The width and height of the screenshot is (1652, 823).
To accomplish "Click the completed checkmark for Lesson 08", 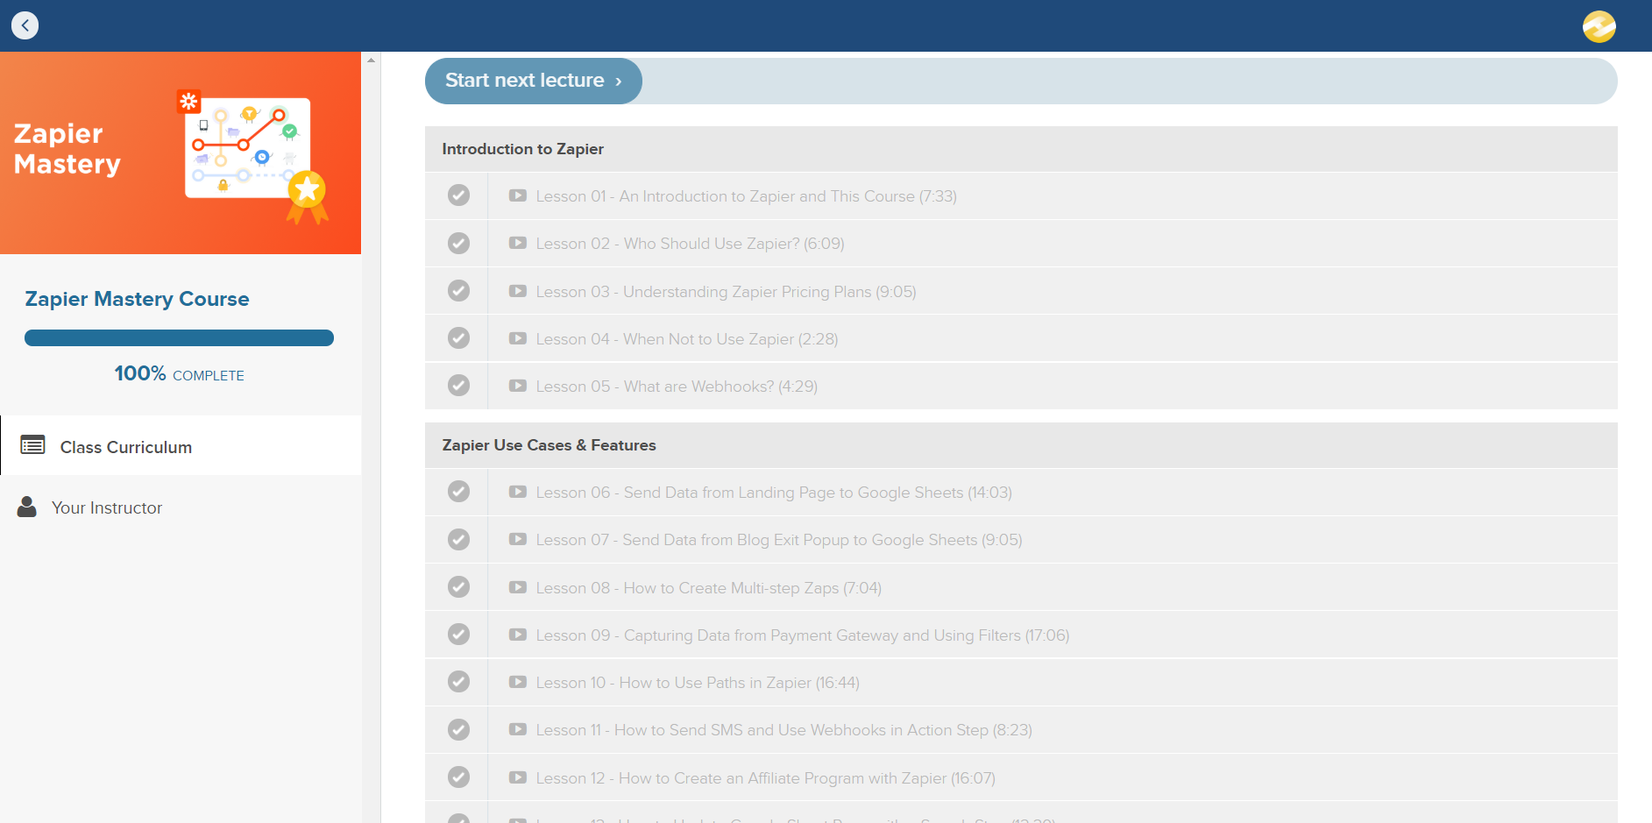I will pos(458,586).
